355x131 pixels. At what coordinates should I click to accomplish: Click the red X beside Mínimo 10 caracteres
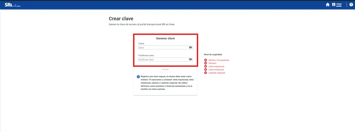[x=206, y=60]
